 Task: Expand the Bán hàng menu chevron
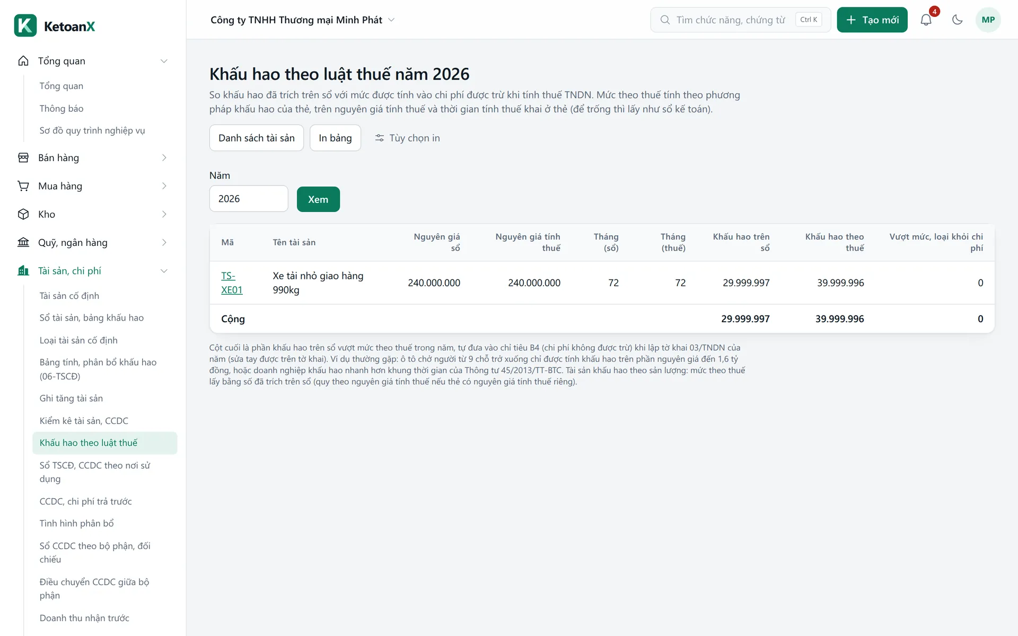164,157
